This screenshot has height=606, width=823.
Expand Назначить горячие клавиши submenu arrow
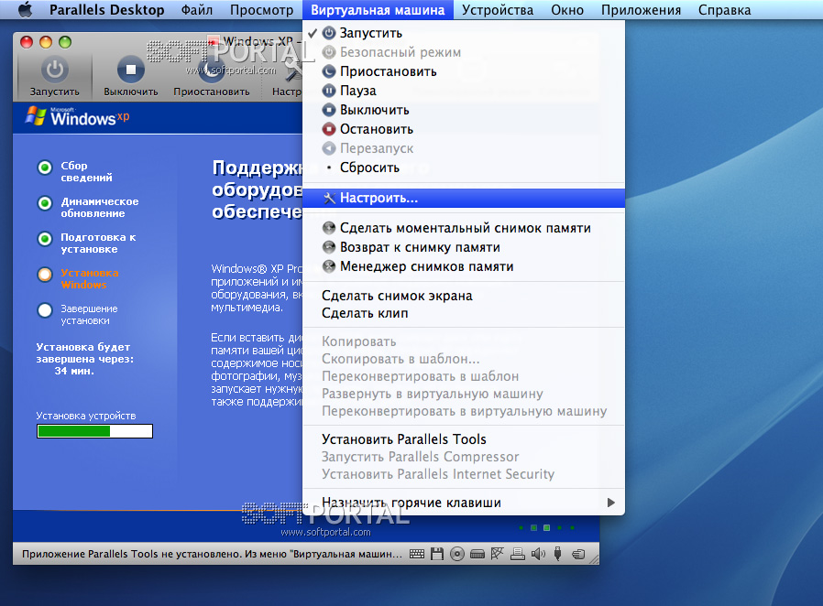tap(610, 503)
